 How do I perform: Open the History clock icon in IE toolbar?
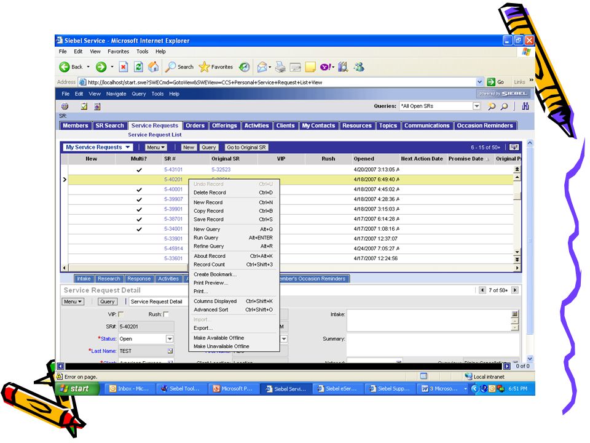pyautogui.click(x=245, y=67)
